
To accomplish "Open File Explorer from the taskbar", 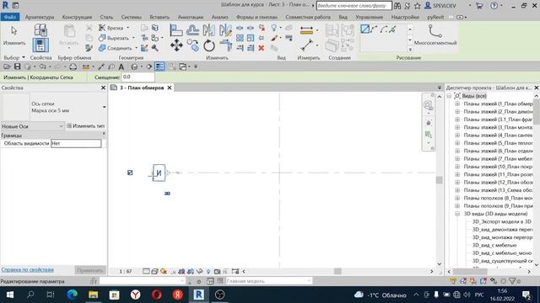I will pos(94,295).
